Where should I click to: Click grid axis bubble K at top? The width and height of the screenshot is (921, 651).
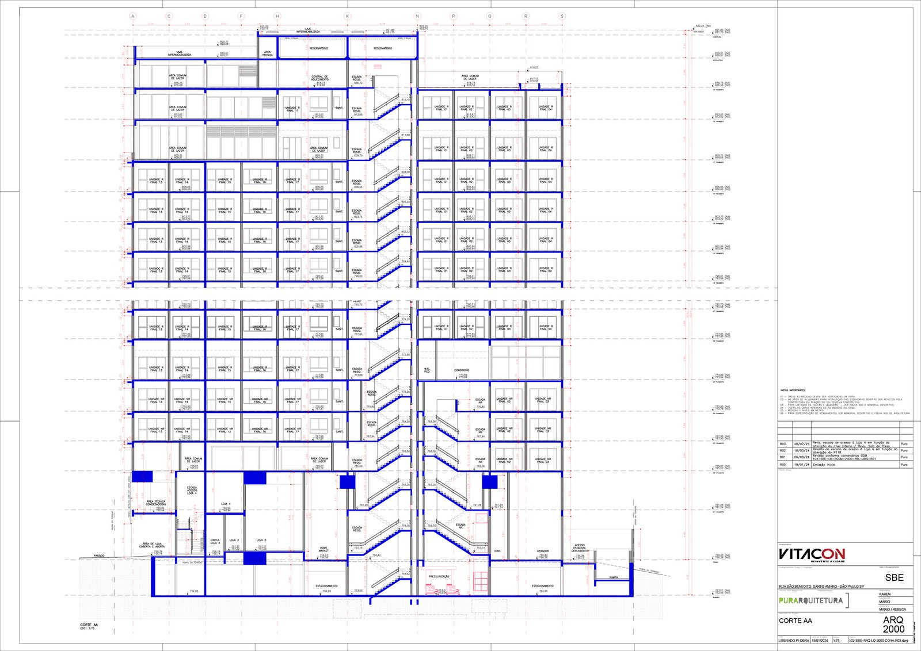tap(347, 17)
